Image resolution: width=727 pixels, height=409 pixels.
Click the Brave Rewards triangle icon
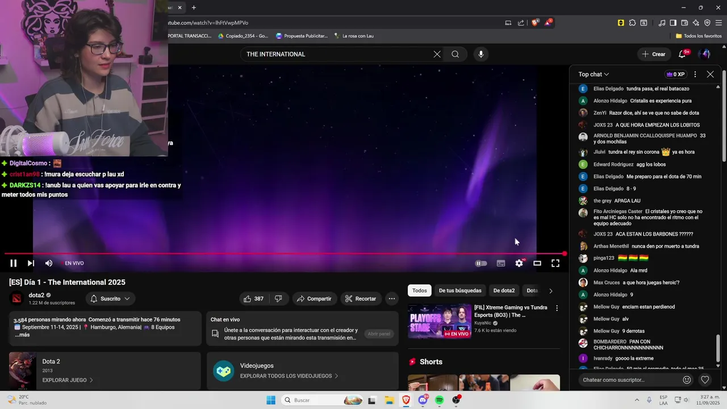548,23
